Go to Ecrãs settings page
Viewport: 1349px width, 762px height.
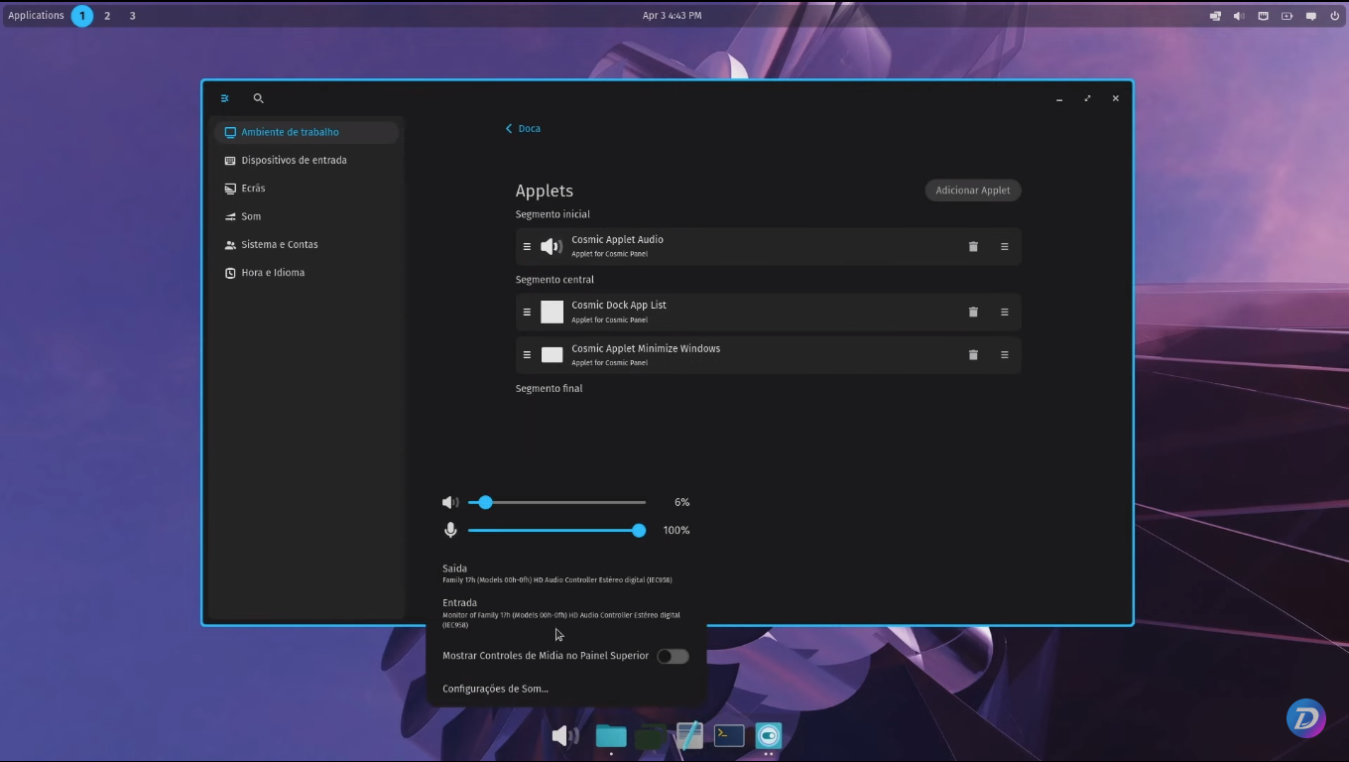click(x=307, y=188)
